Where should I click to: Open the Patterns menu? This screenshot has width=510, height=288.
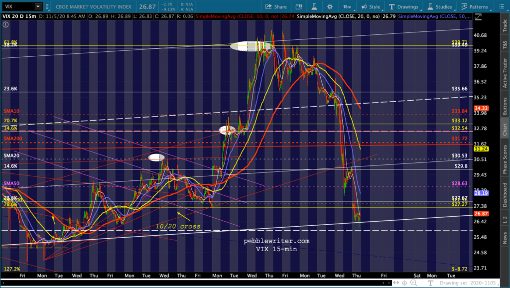click(475, 6)
